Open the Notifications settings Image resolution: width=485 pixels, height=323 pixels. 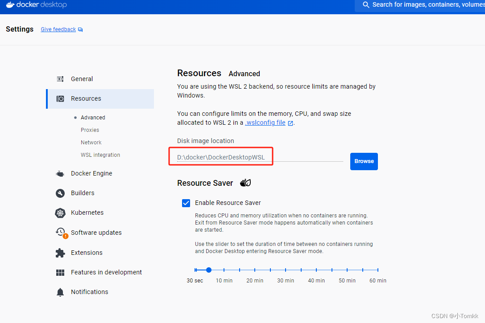click(x=100, y=292)
